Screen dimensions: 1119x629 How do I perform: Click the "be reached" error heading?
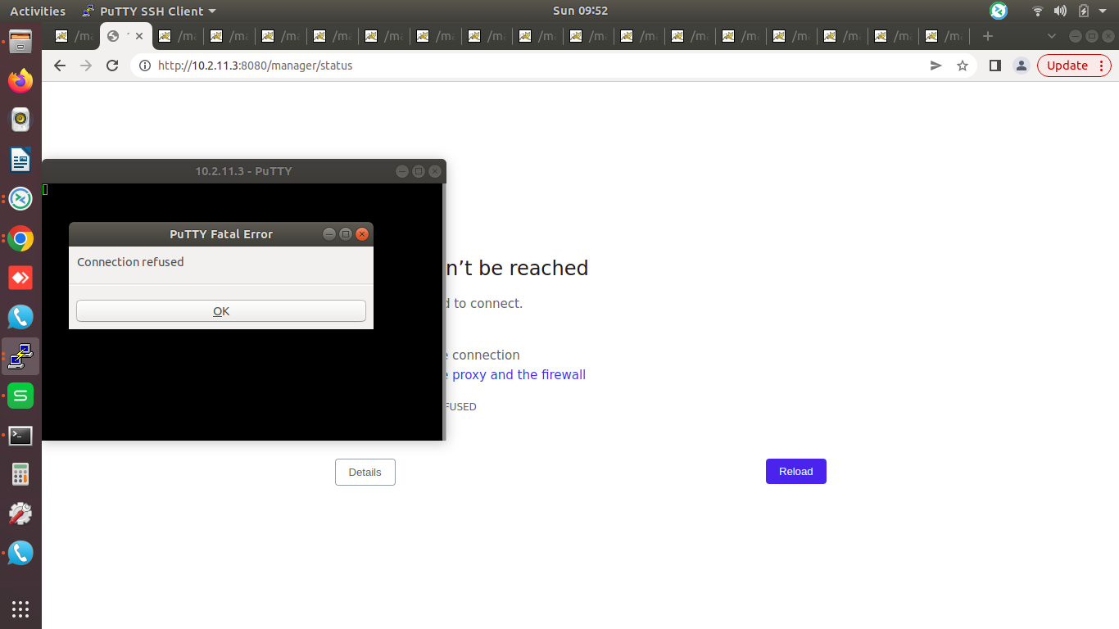pos(535,268)
